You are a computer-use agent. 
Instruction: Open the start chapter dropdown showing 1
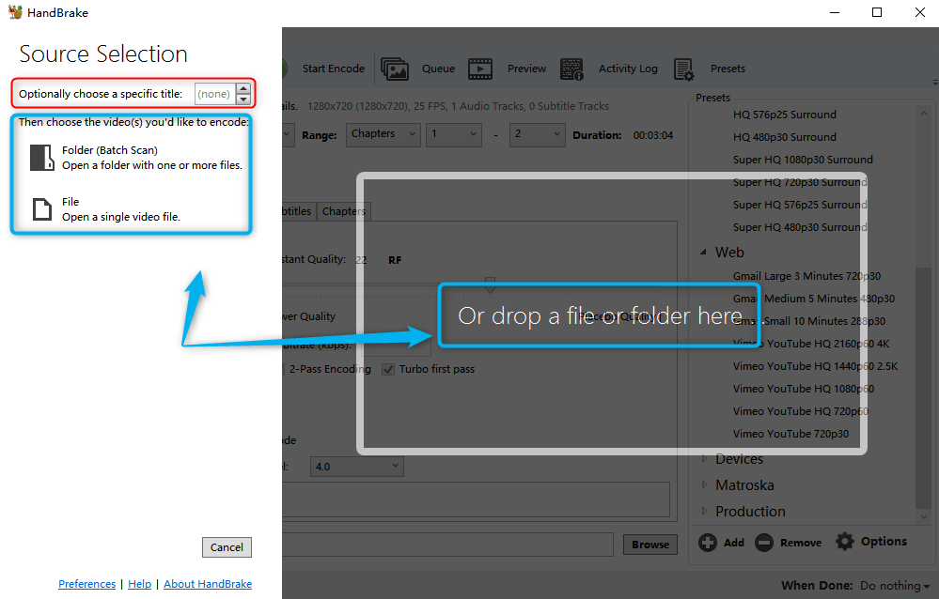pos(454,134)
